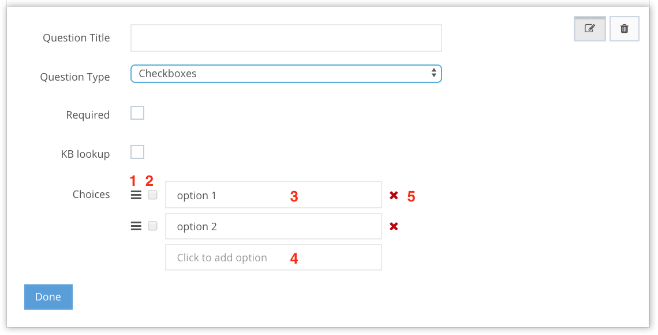
Task: Toggle the KB lookup checkbox
Action: (137, 152)
